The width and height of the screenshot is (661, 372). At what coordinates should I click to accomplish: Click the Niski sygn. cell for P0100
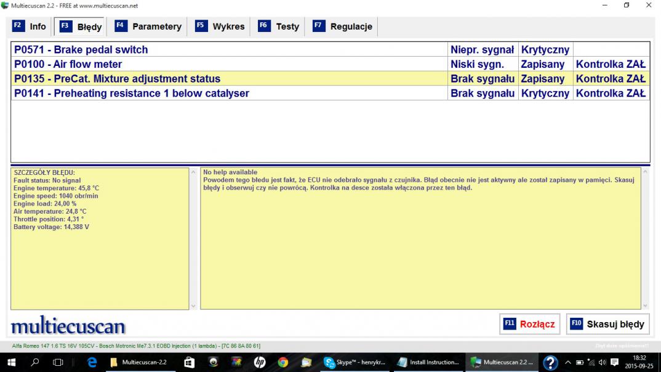483,64
